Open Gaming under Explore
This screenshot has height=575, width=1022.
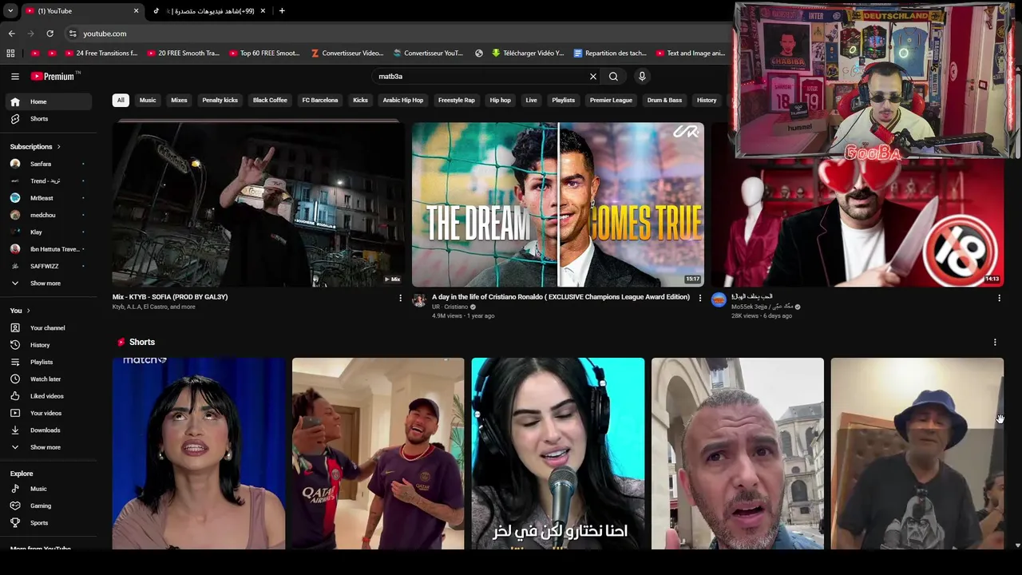pos(48,506)
